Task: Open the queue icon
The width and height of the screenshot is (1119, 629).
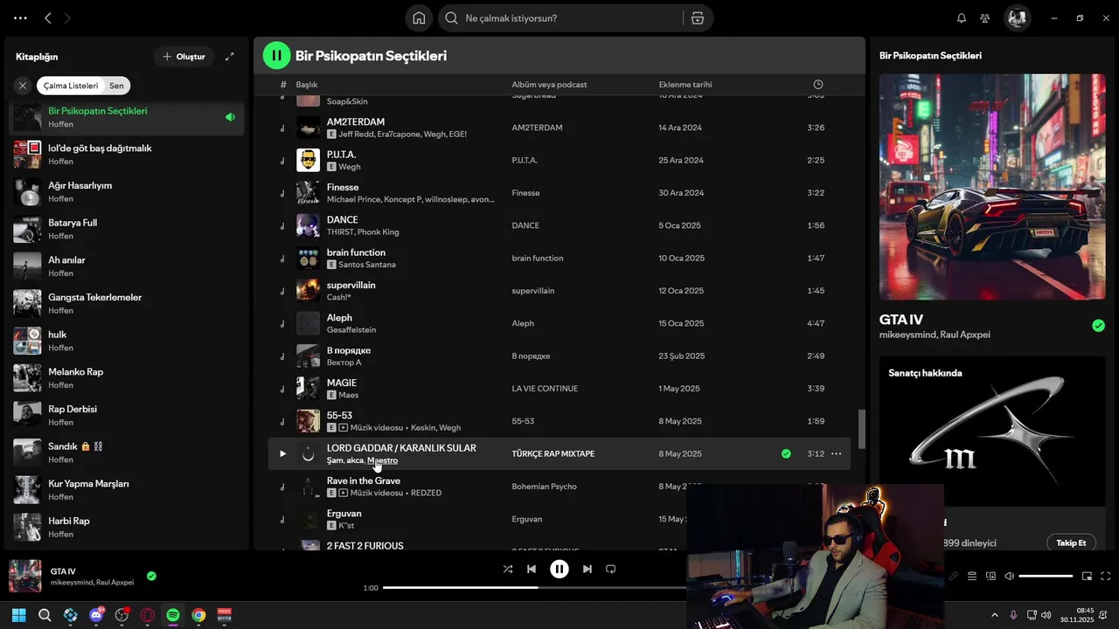Action: [x=972, y=576]
